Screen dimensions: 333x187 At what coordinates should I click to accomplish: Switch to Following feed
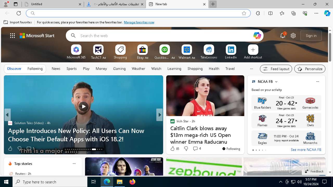coord(35,69)
